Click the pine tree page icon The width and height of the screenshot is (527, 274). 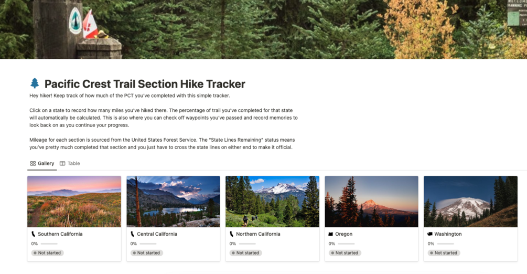35,83
